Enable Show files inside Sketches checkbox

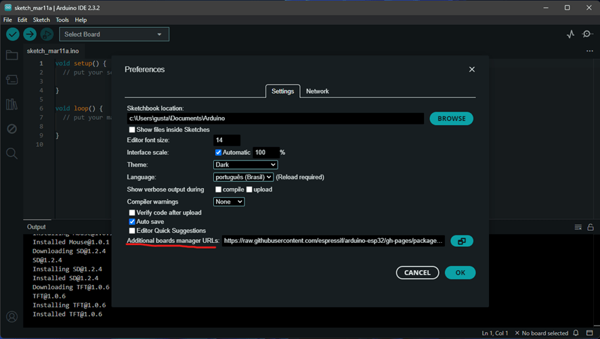tap(132, 129)
